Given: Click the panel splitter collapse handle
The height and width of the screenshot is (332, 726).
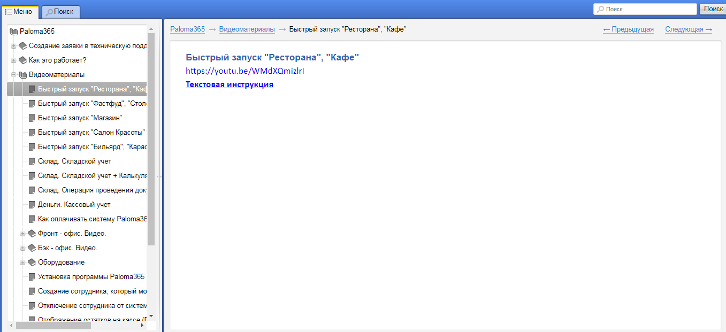Looking at the screenshot, I should (x=160, y=176).
